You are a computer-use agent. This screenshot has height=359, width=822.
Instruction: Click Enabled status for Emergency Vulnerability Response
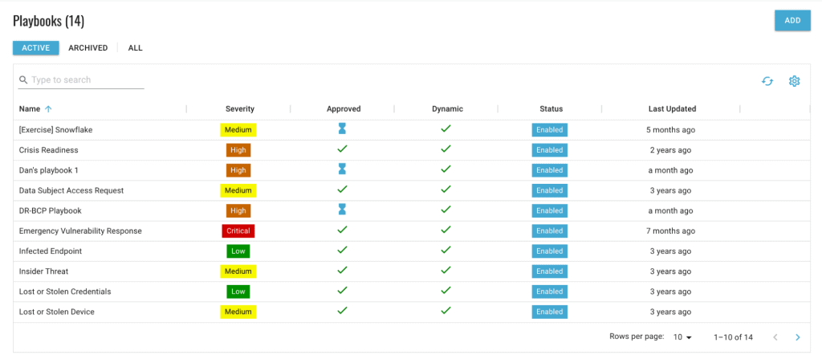tap(549, 231)
